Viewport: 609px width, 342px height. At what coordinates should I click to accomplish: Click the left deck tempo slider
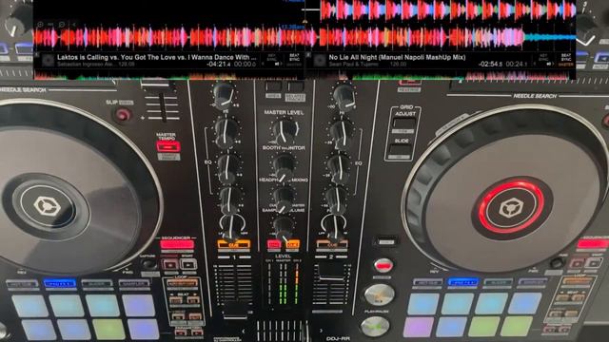[163, 102]
